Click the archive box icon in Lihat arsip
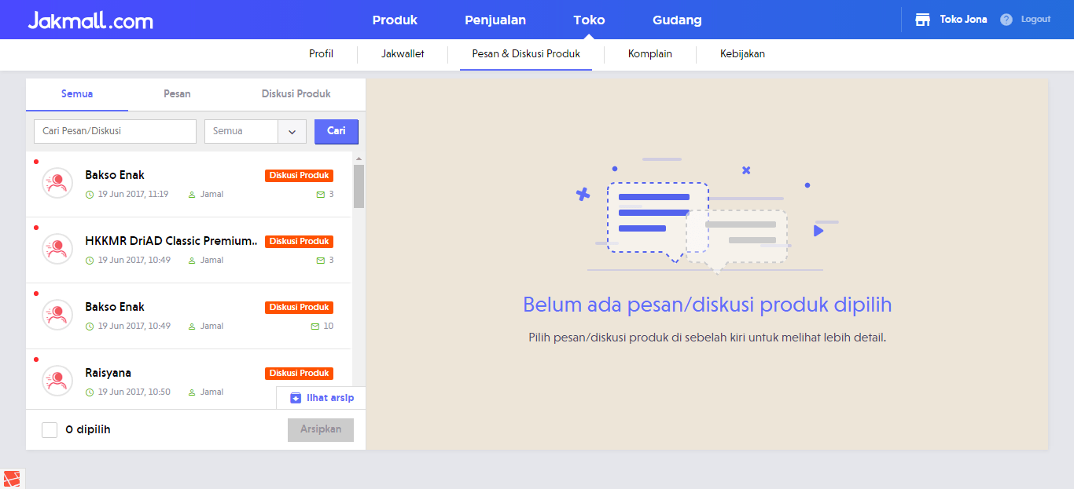 pos(296,398)
